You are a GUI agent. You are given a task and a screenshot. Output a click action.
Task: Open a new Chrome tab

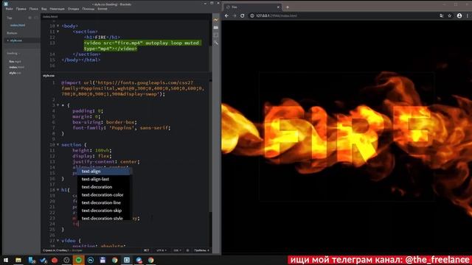(288, 7)
